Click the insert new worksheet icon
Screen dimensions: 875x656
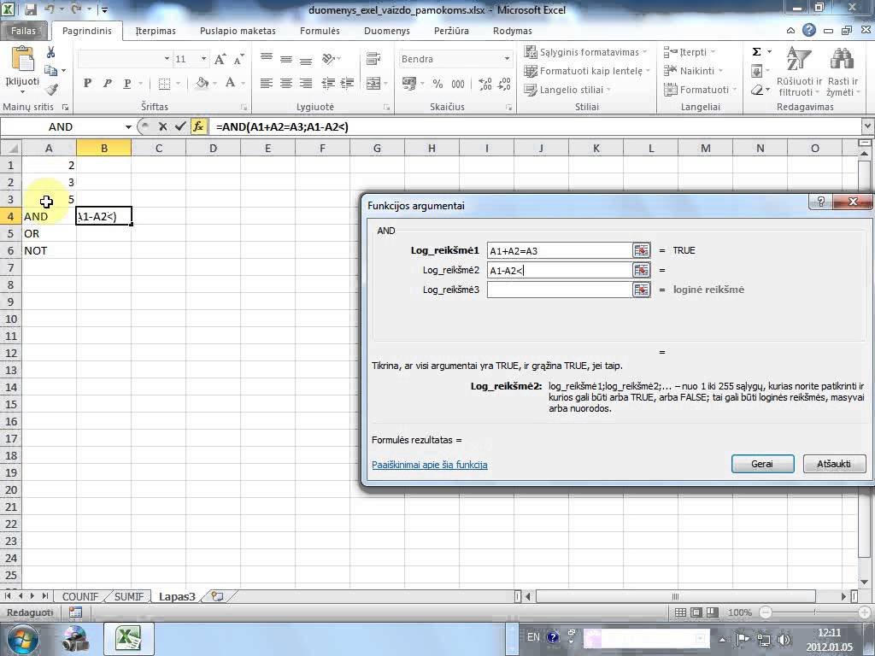click(218, 596)
